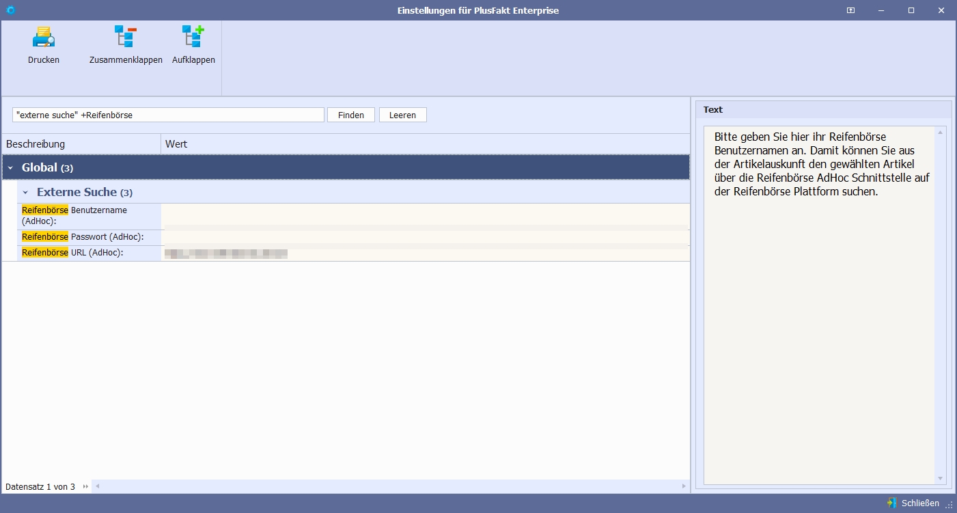Screen dimensions: 957x513
Task: Click the horizontal scrollbar right arrow
Action: [684, 486]
